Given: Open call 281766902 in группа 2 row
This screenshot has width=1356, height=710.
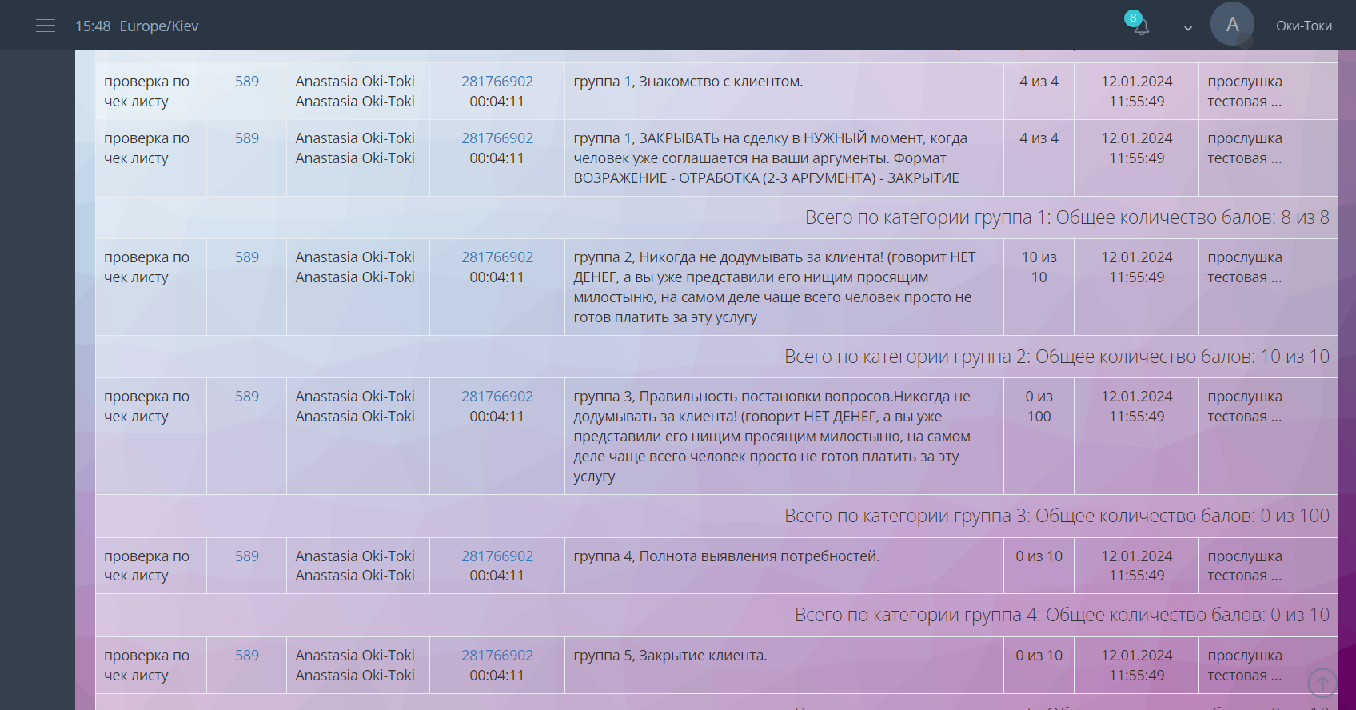Looking at the screenshot, I should pyautogui.click(x=497, y=257).
